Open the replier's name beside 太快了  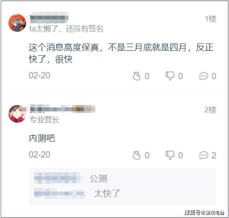click(61, 193)
